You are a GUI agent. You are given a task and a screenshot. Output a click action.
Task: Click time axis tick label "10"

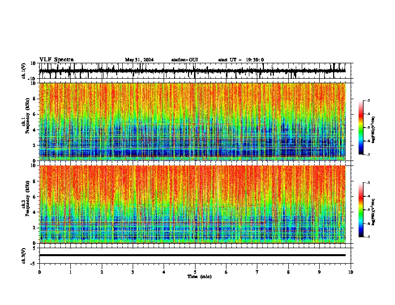pos(351,272)
